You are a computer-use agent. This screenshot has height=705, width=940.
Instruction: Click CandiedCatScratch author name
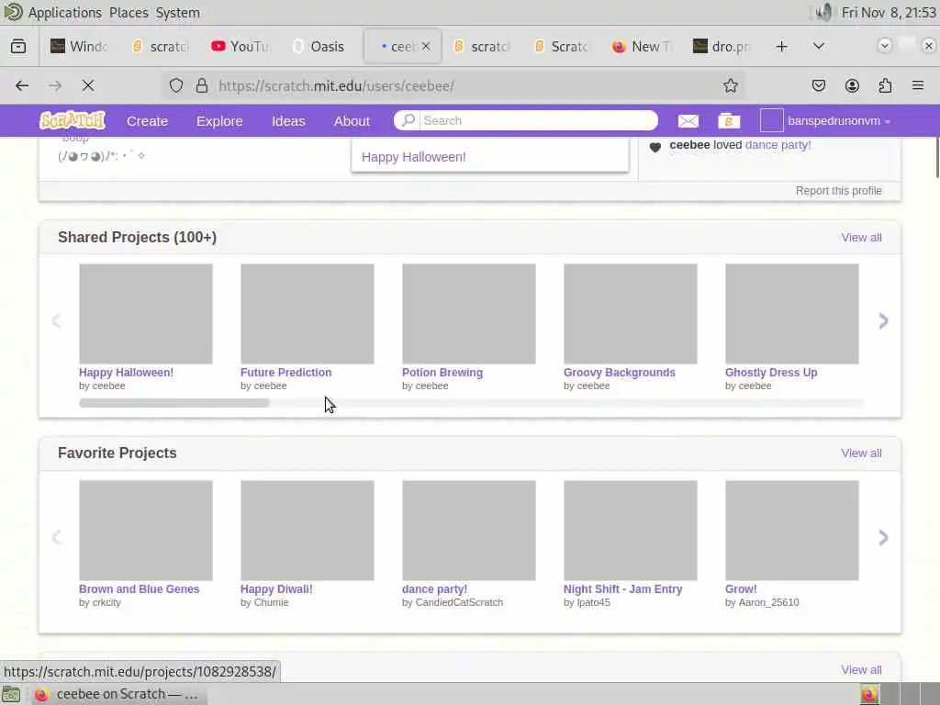tap(459, 602)
